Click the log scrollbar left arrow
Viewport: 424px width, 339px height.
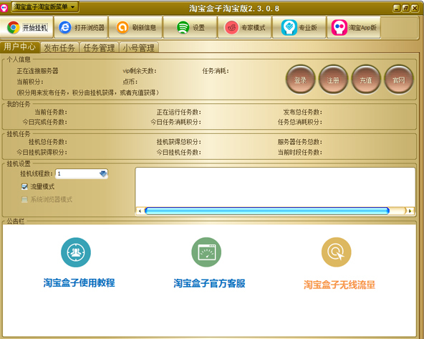pos(140,211)
